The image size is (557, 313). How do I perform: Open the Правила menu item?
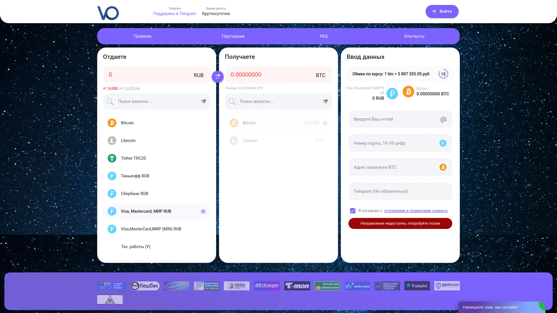[x=142, y=36]
